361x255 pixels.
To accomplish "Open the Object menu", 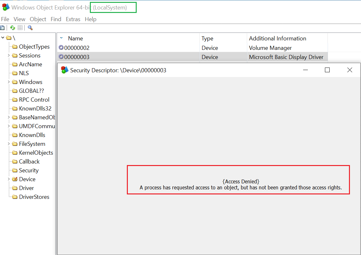I will 38,19.
